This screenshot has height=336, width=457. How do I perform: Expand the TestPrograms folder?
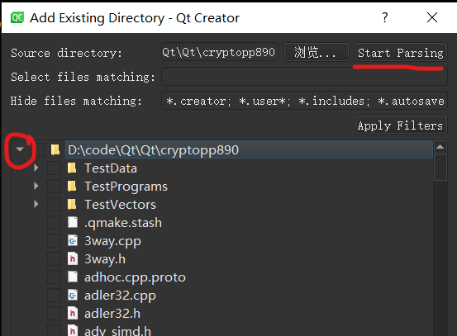(36, 186)
